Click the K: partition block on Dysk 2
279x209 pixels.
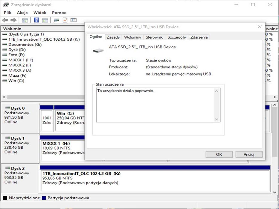point(155,179)
